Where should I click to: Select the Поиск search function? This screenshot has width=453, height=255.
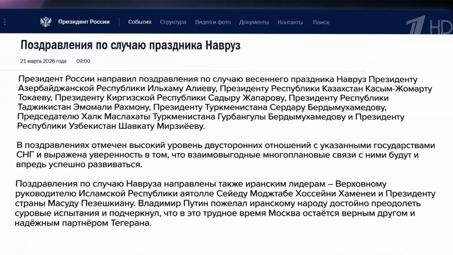click(x=321, y=22)
